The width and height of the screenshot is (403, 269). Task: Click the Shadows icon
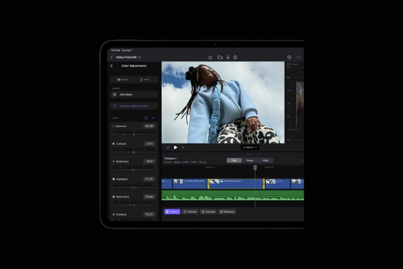(114, 214)
